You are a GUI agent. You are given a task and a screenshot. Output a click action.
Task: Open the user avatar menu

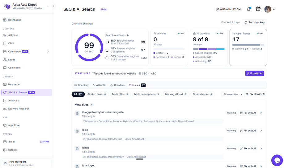pos(269,9)
